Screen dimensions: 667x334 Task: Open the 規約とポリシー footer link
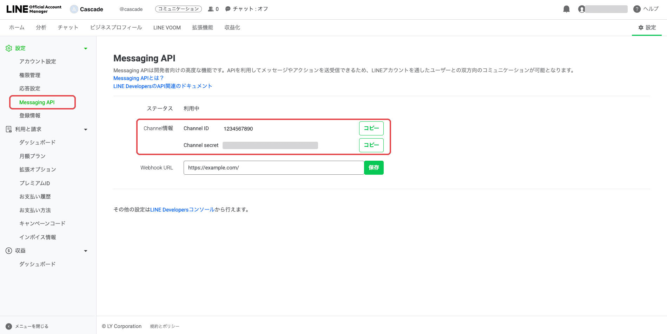(165, 326)
